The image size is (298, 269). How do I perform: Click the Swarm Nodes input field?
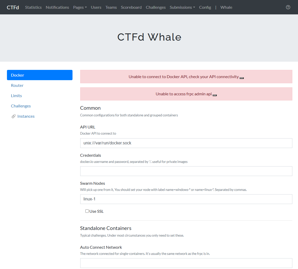186,199
